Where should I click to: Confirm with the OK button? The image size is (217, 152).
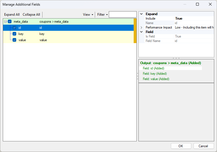click(181, 146)
